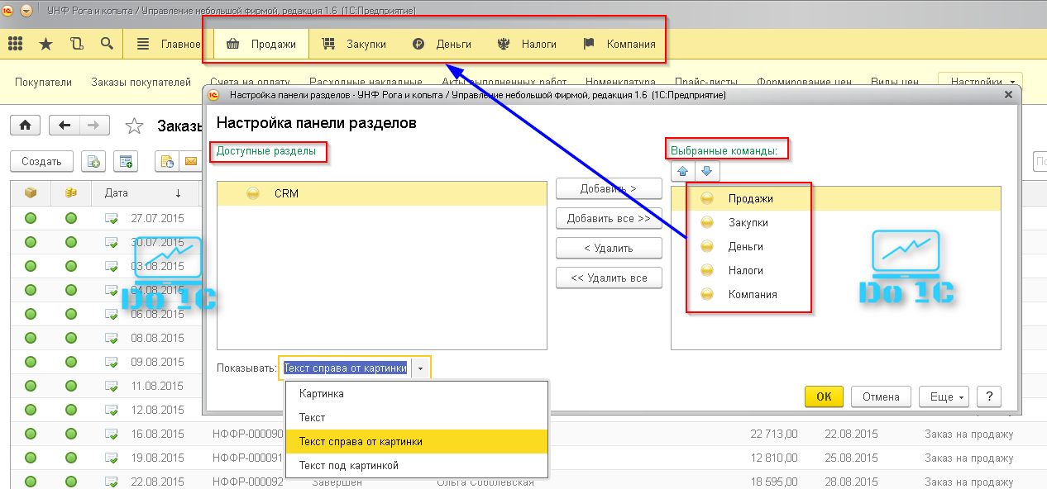Click the Ольга Соболевская cell

pos(485,482)
